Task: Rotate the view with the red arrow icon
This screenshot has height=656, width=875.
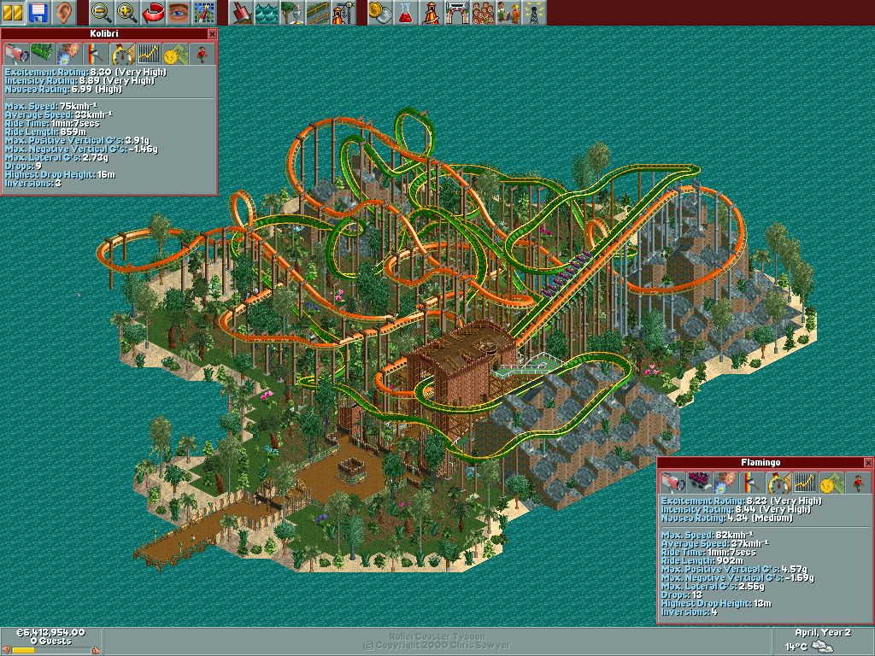Action: tap(153, 12)
